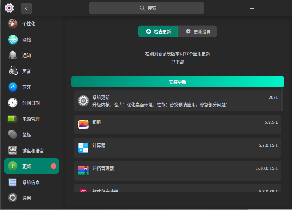Switch to the 更新设置 tab
The image size is (292, 210).
pos(198,31)
